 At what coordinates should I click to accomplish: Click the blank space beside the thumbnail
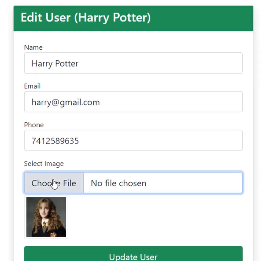pyautogui.click(x=155, y=217)
